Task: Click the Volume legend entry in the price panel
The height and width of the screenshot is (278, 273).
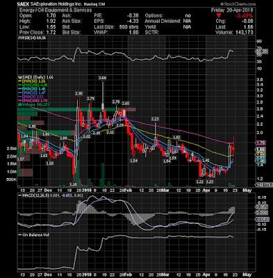Action: tap(33, 104)
